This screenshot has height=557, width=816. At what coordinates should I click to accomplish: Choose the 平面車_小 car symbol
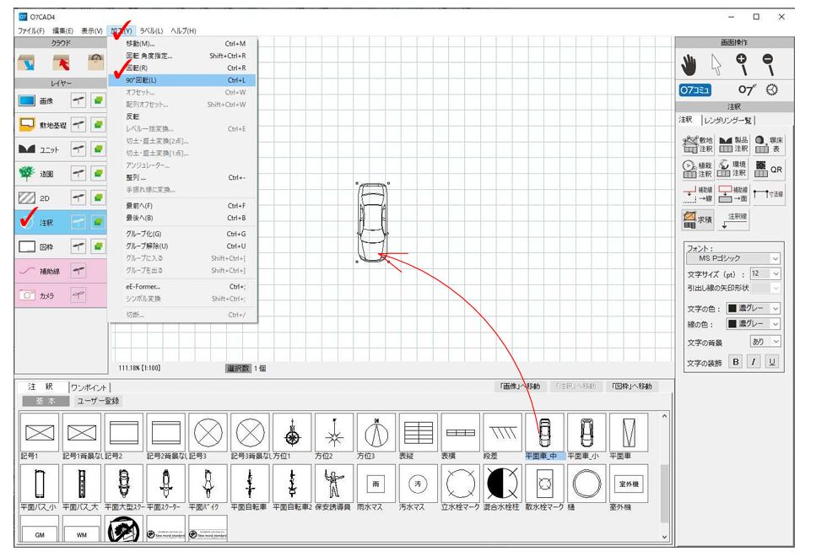tap(586, 433)
